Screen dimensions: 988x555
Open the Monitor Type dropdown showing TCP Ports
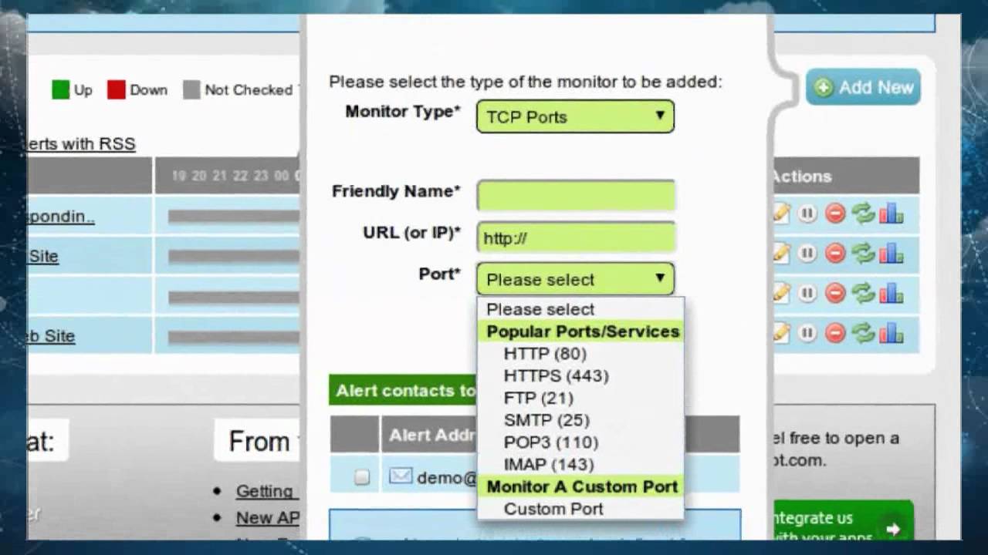[x=575, y=116]
